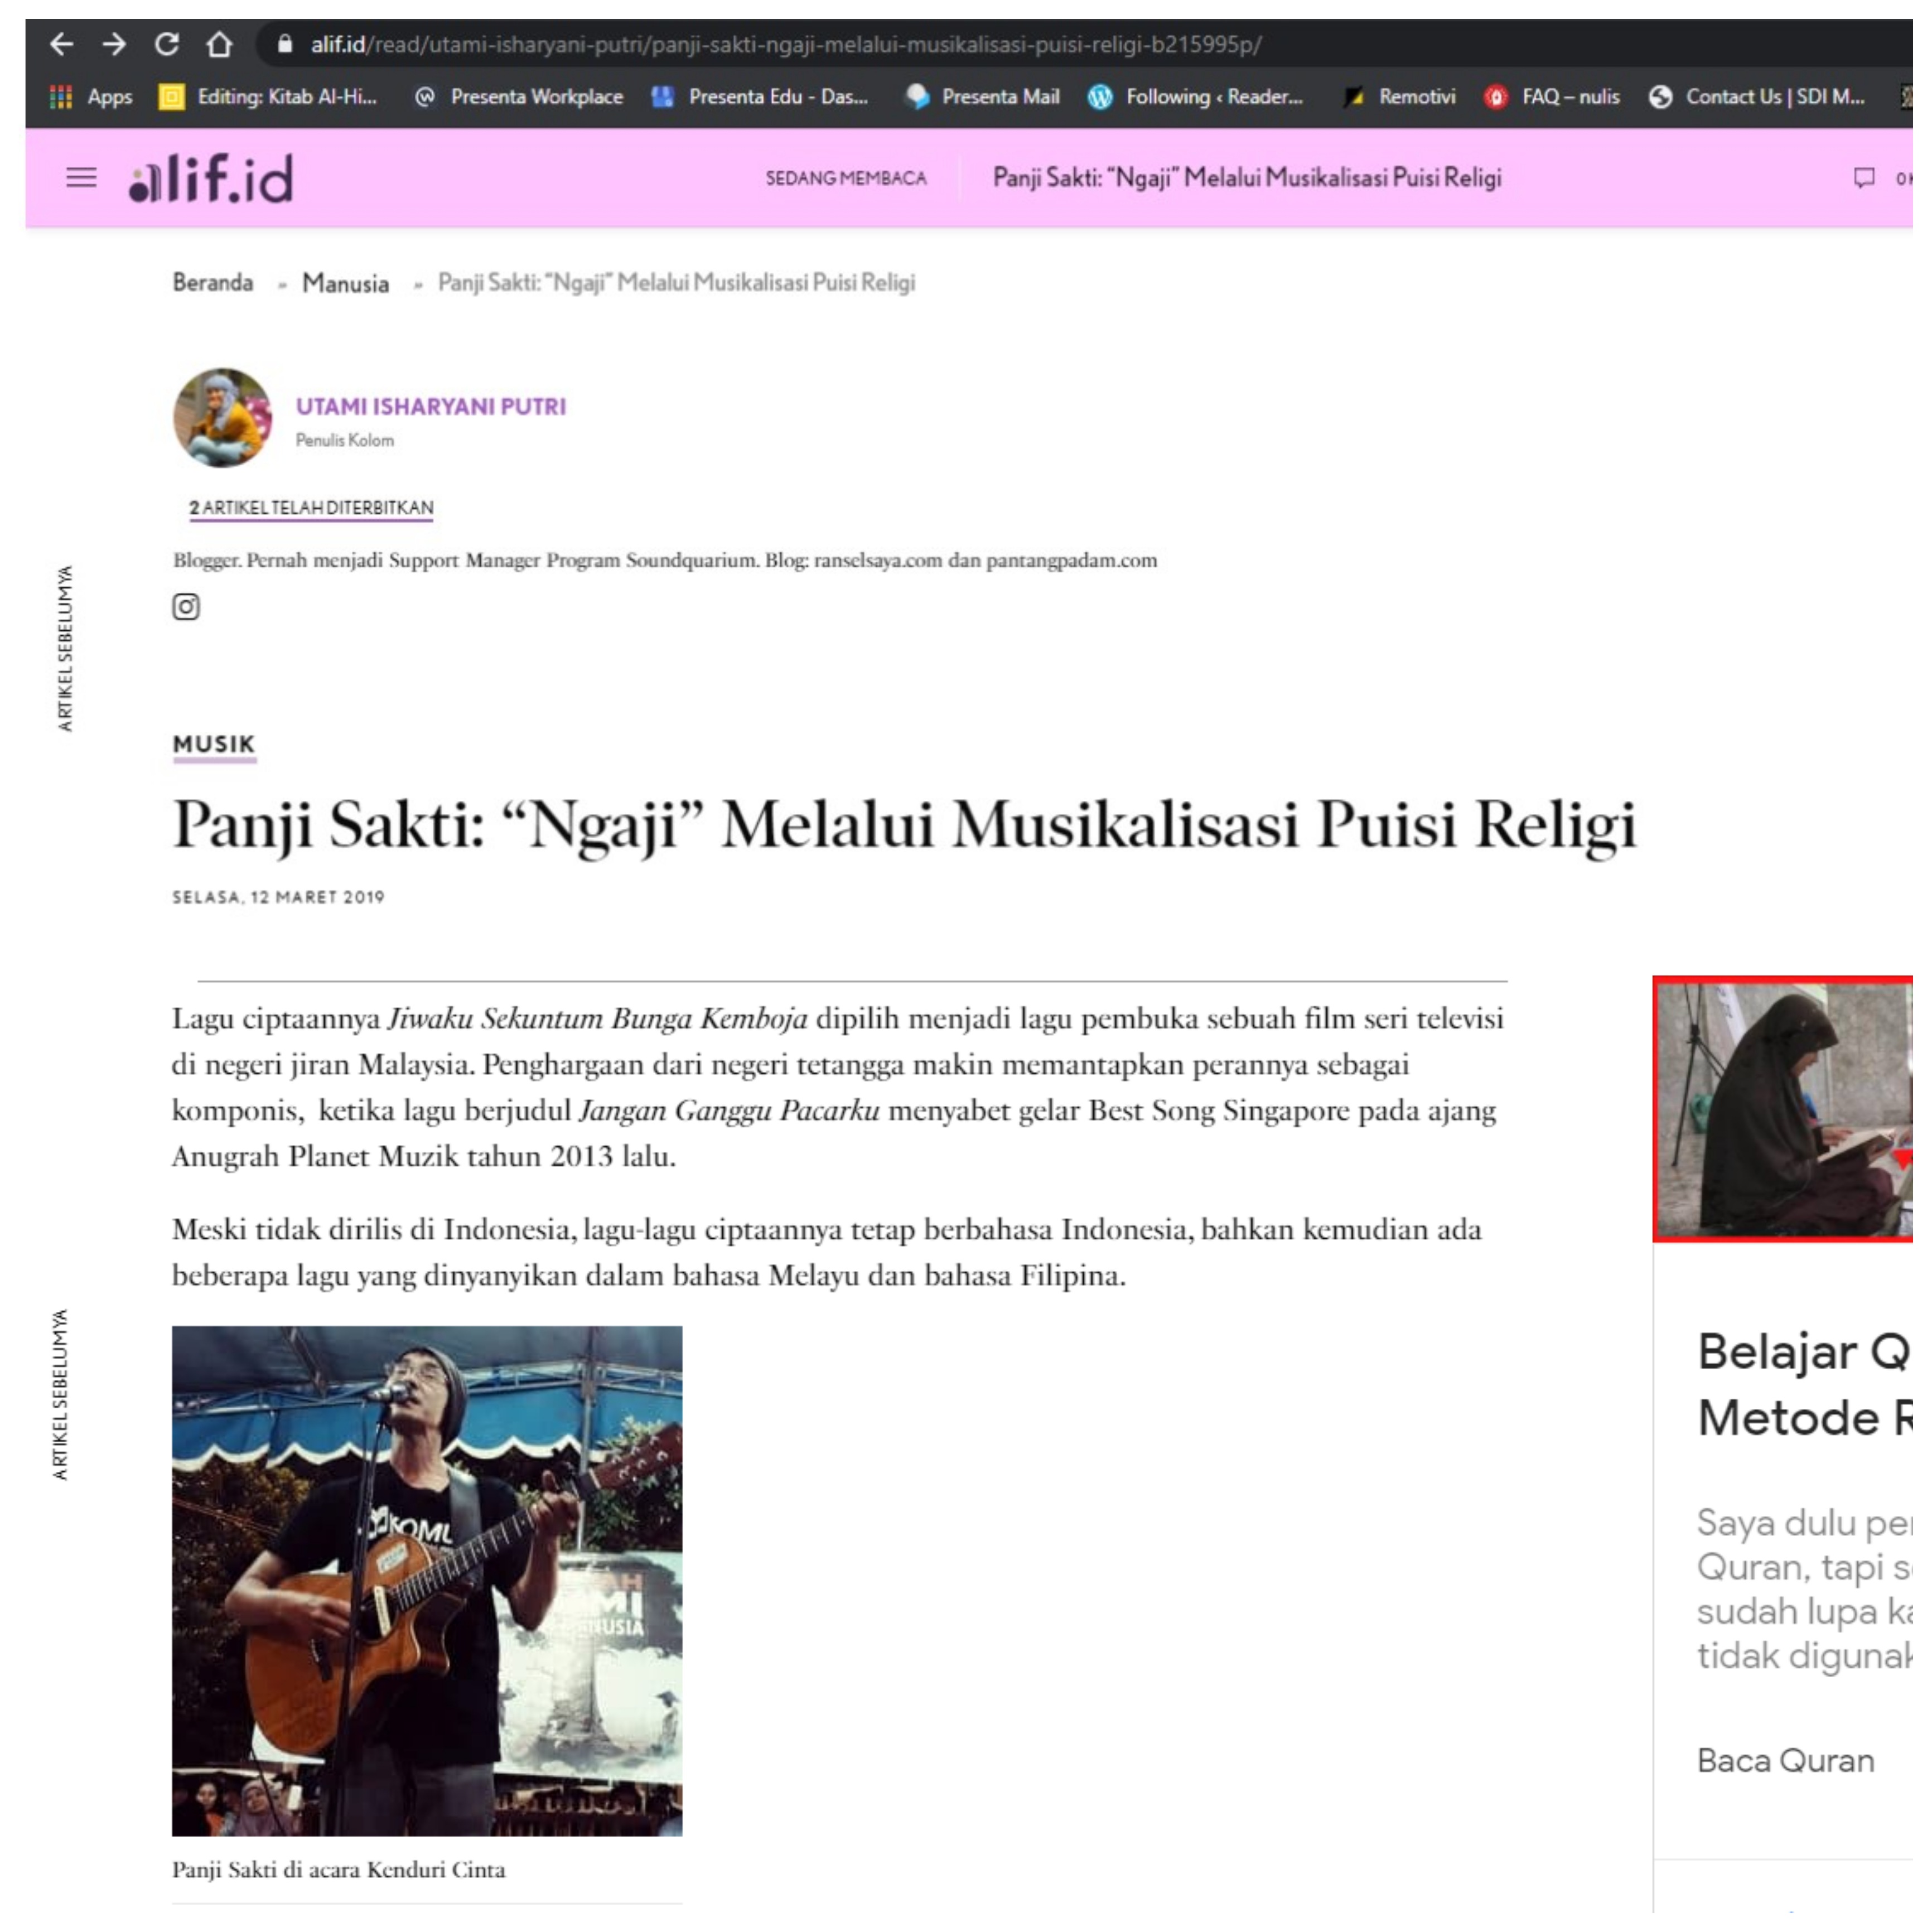Click the browser back arrow
This screenshot has height=1932, width=1932.
62,44
